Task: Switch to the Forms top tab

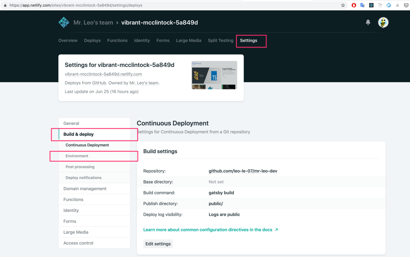Action: 163,40
